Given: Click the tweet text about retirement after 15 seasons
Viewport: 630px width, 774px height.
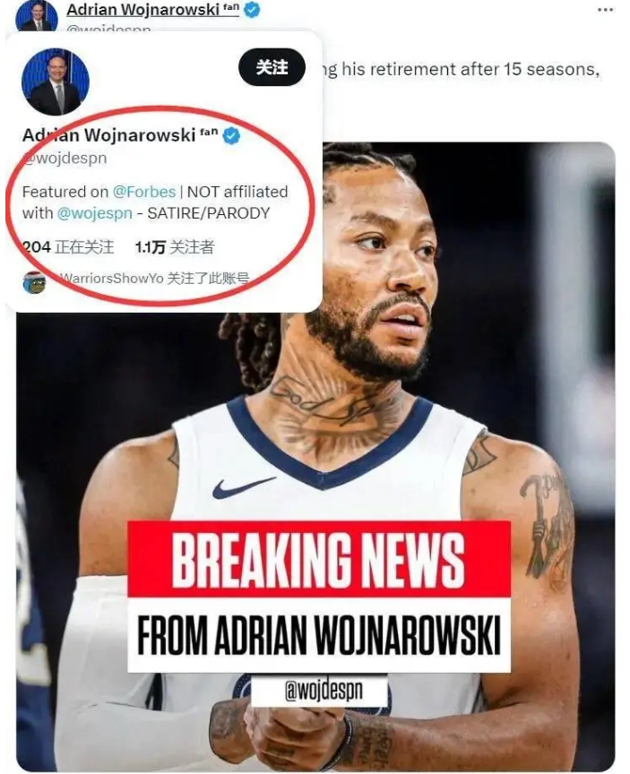Looking at the screenshot, I should coord(460,70).
